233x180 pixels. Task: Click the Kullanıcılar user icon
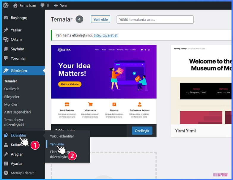click(6, 145)
